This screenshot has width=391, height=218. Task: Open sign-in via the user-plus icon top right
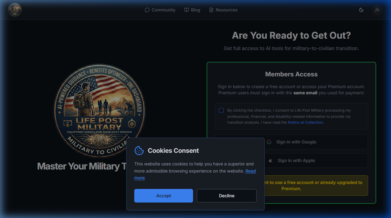(x=377, y=10)
